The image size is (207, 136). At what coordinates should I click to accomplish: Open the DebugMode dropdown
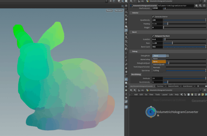pyautogui.click(x=161, y=56)
